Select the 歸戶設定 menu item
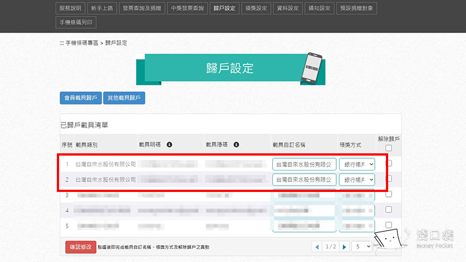This screenshot has width=466, height=262. pos(224,8)
